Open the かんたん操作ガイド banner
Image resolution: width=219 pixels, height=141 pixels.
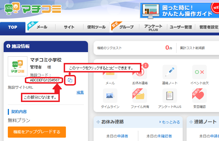coord(179,10)
